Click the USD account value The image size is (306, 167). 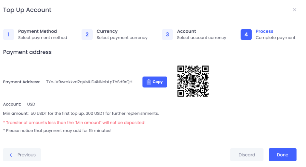click(31, 104)
